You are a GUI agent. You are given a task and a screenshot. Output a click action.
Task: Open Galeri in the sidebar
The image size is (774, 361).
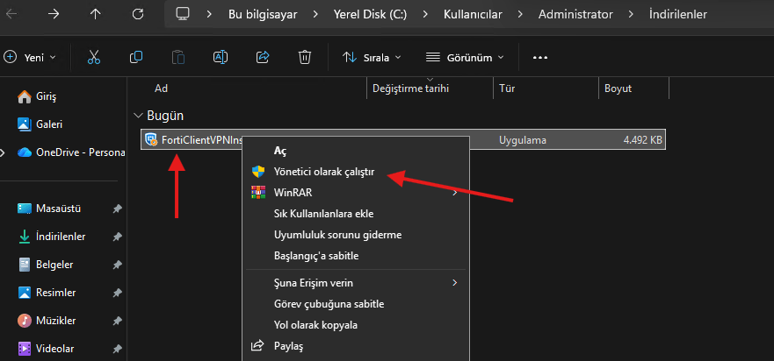(x=40, y=124)
